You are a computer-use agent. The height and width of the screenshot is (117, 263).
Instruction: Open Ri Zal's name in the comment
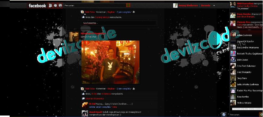(92, 104)
